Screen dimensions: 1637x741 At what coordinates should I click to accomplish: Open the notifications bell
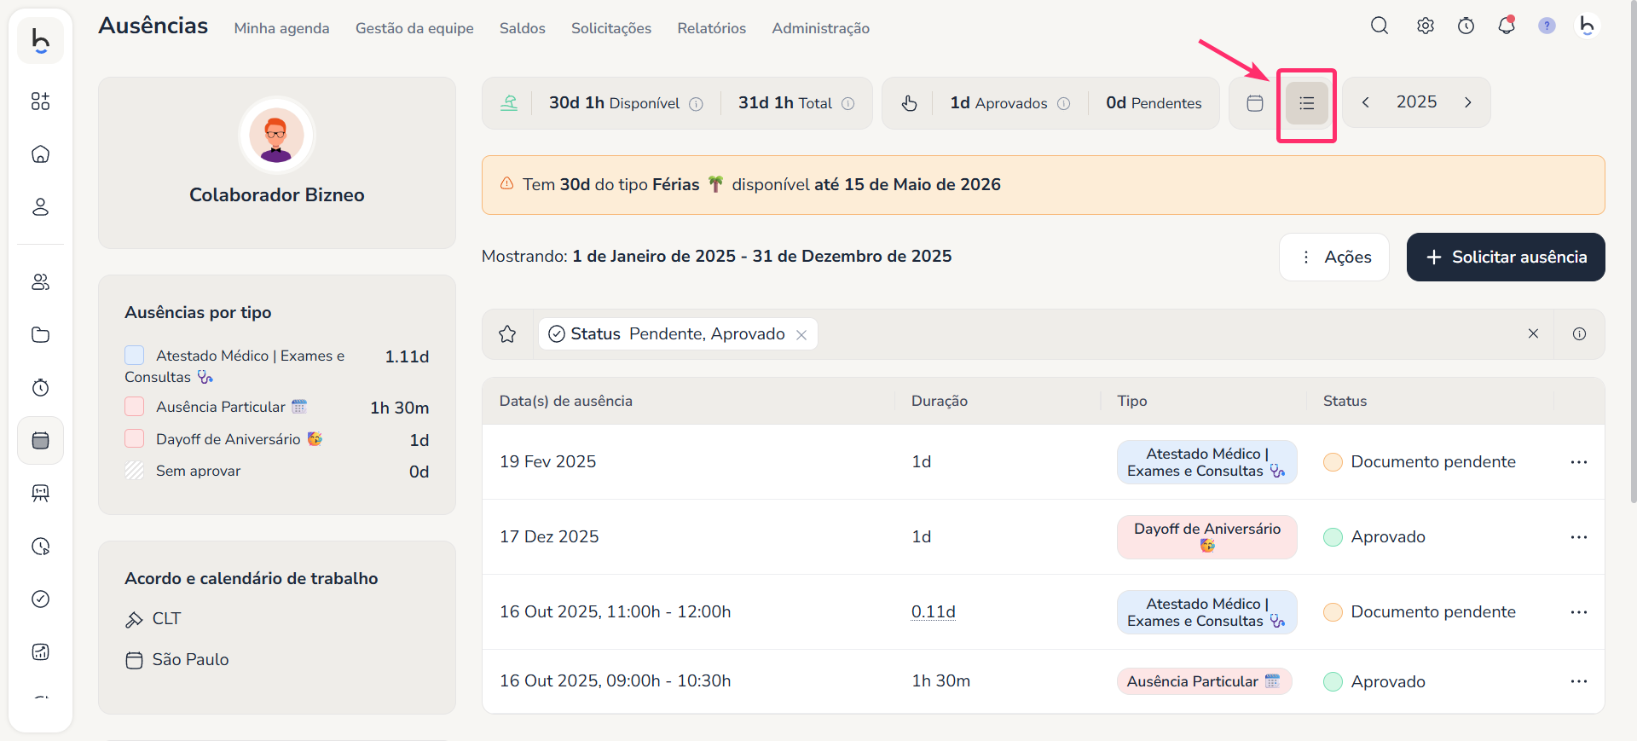click(x=1506, y=26)
